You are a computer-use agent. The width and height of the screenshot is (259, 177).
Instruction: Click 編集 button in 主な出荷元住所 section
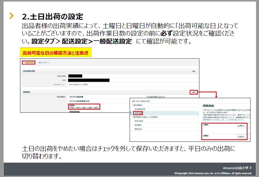194,71
